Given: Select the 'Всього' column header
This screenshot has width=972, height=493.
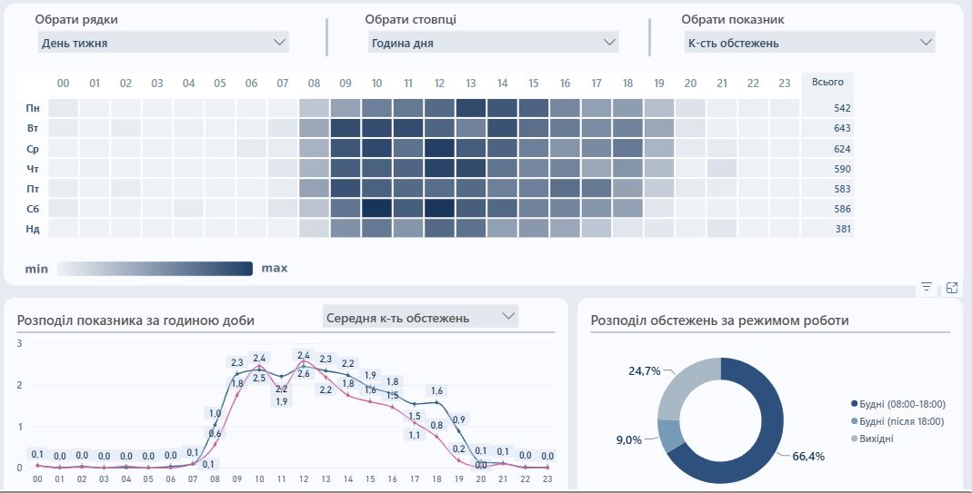Looking at the screenshot, I should click(x=827, y=82).
